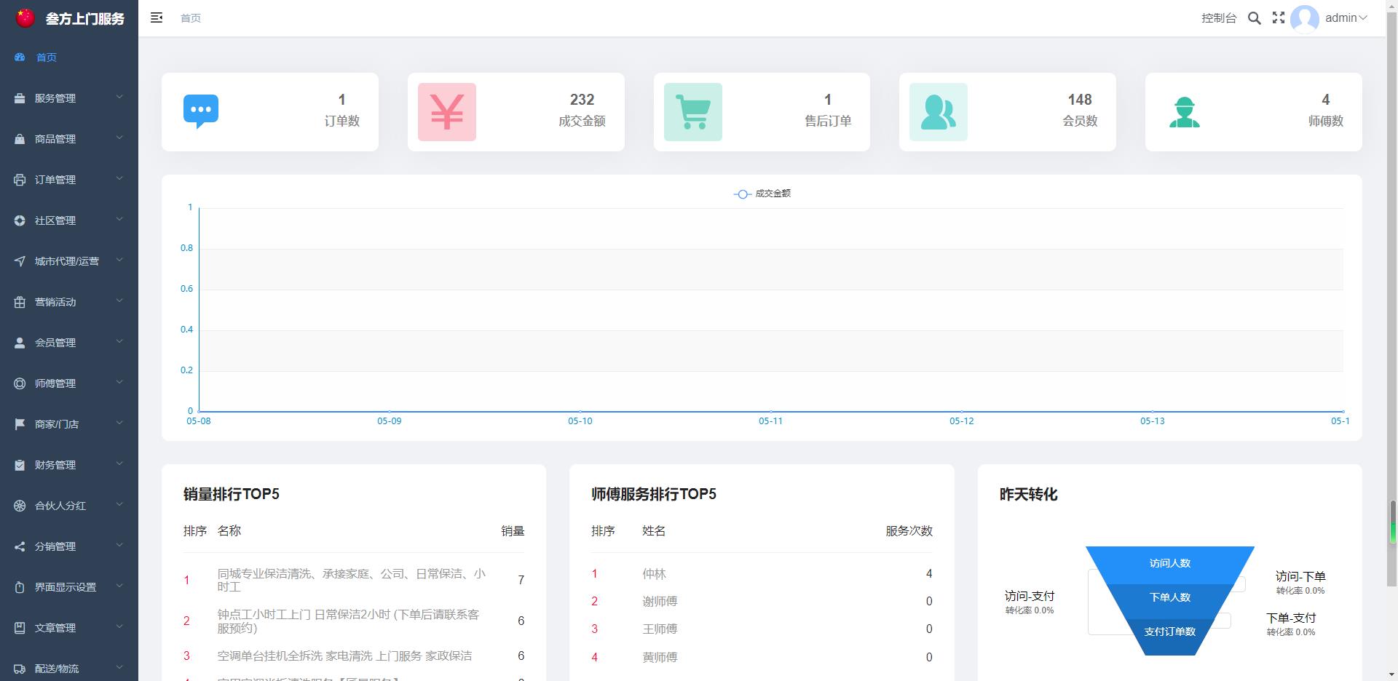The height and width of the screenshot is (681, 1398).
Task: Click the 叁方上门服务 site title
Action: pyautogui.click(x=85, y=19)
